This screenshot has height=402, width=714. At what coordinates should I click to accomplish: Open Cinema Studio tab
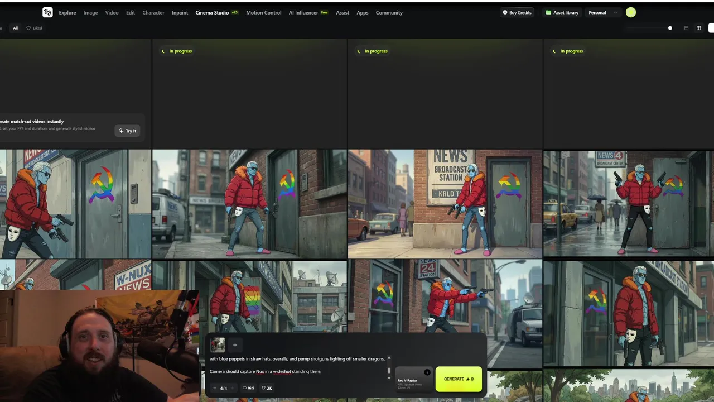212,12
